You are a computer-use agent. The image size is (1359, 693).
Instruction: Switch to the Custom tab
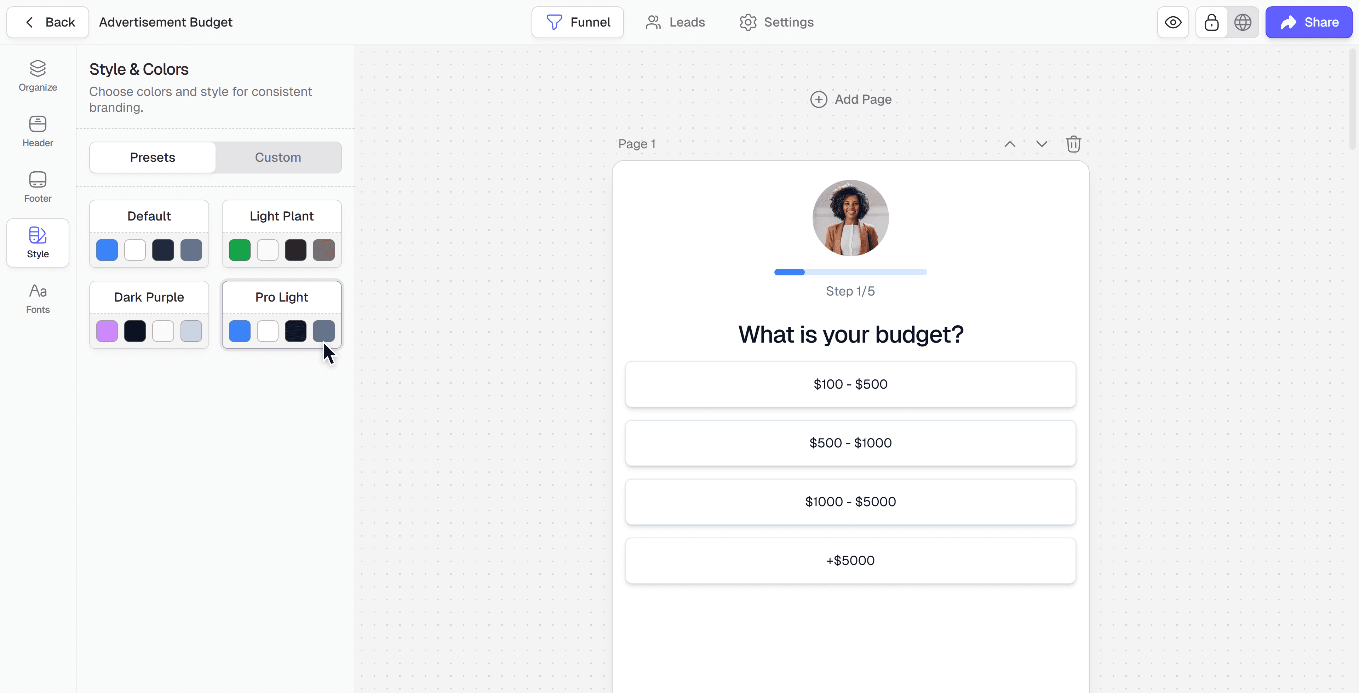278,157
